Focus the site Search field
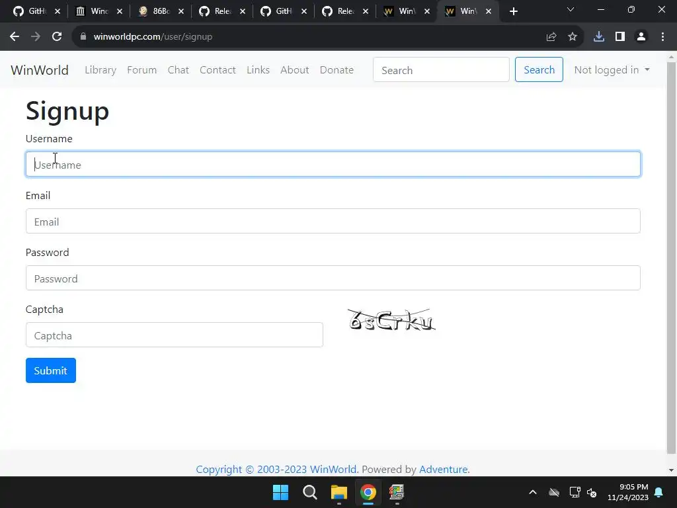The width and height of the screenshot is (677, 508). click(441, 69)
